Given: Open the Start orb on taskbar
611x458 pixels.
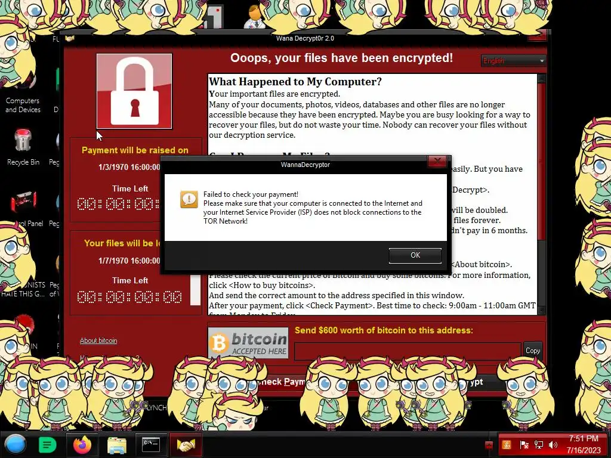Looking at the screenshot, I should point(15,444).
